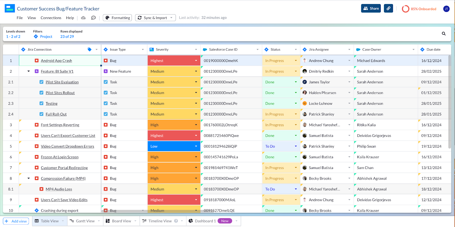Open the View menu
The height and width of the screenshot is (227, 455).
[32, 18]
